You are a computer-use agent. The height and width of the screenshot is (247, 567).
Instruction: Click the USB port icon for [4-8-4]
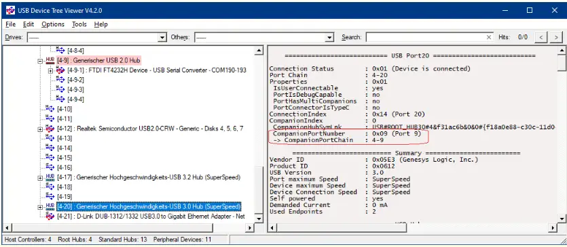coord(60,51)
